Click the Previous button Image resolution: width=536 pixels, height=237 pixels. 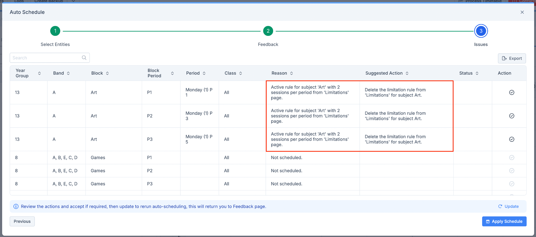coord(22,221)
